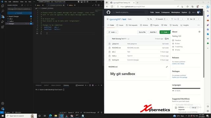Toggle the bottom panel layout icon
Viewport: 211px width, 118px height.
click(81, 2)
